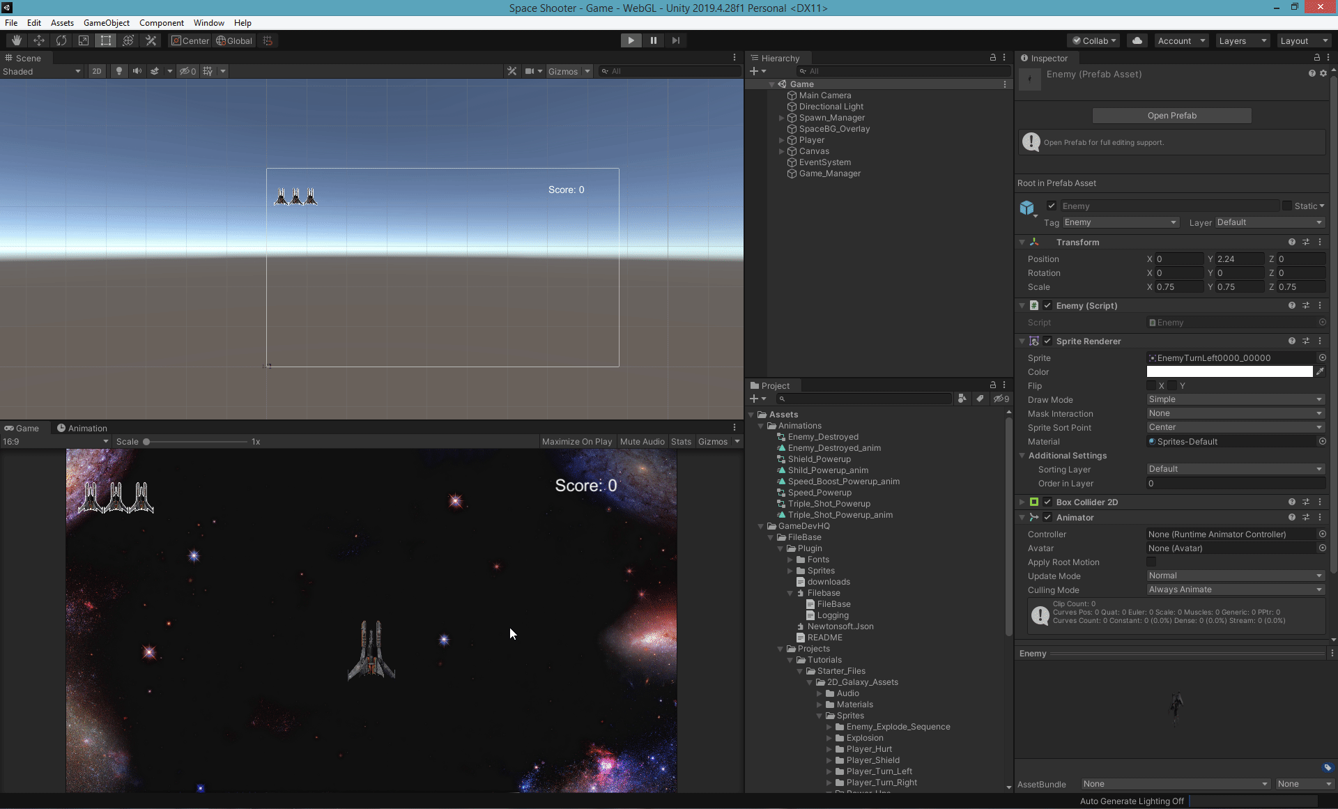Select the Rotate tool

pyautogui.click(x=61, y=40)
